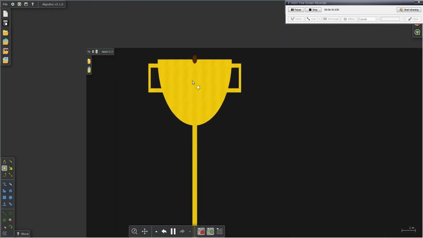Screen dimensions: 423x238
Task: Click the '? Move' tool help label
Action: coord(23,234)
